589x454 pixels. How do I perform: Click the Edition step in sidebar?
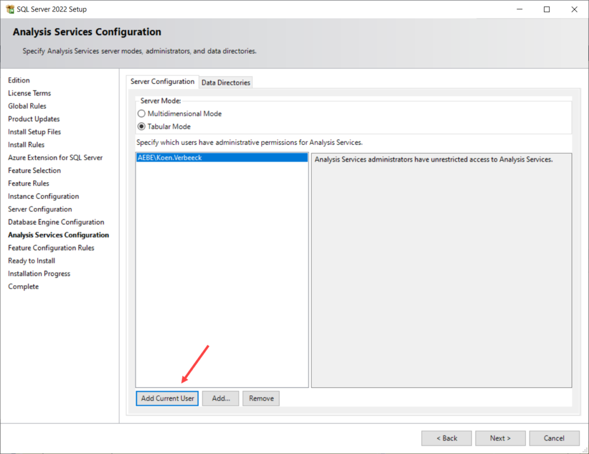(x=19, y=80)
